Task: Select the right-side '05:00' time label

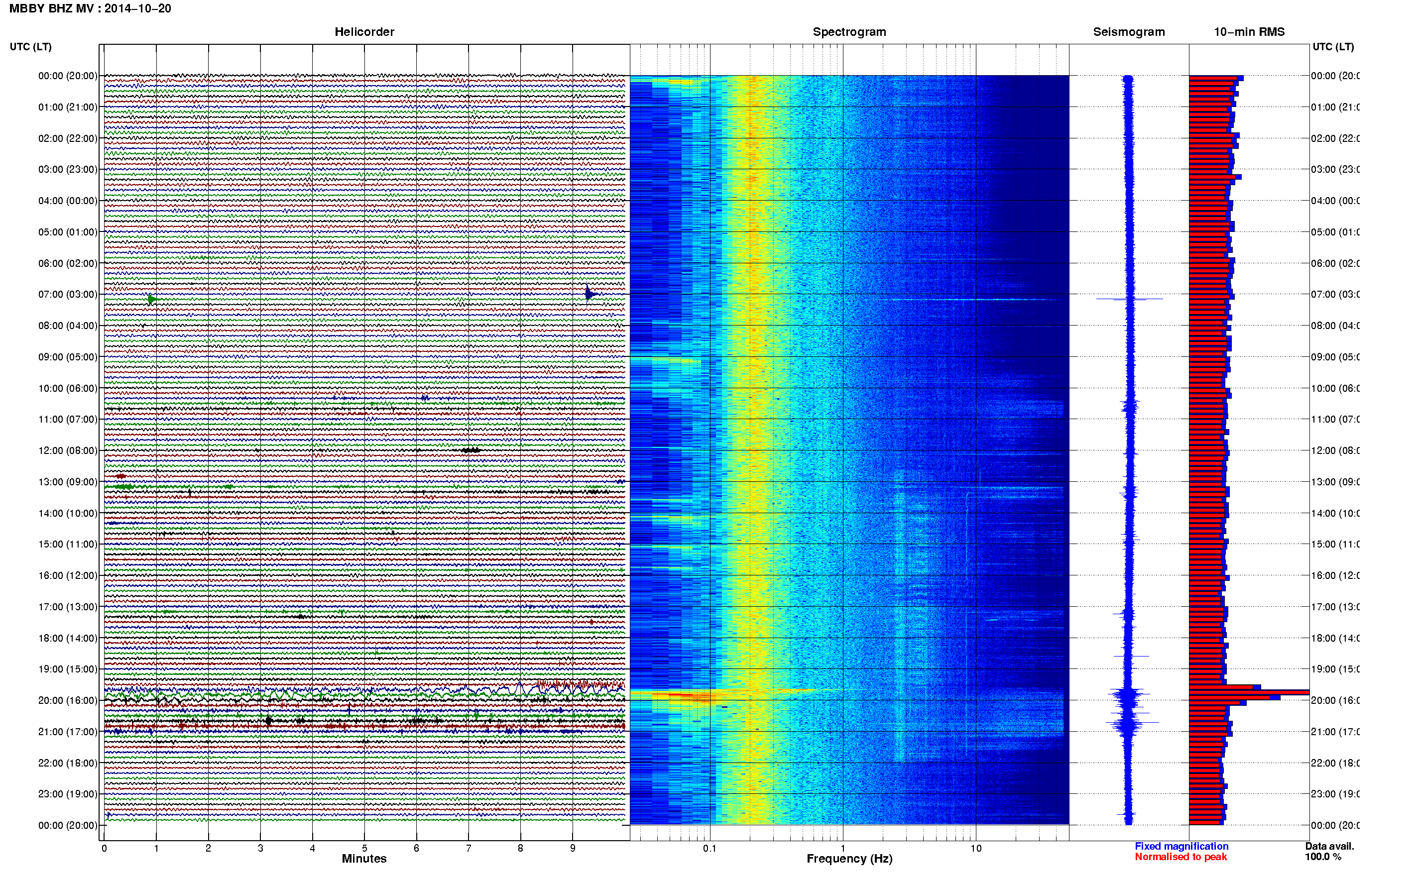Action: coord(1335,232)
